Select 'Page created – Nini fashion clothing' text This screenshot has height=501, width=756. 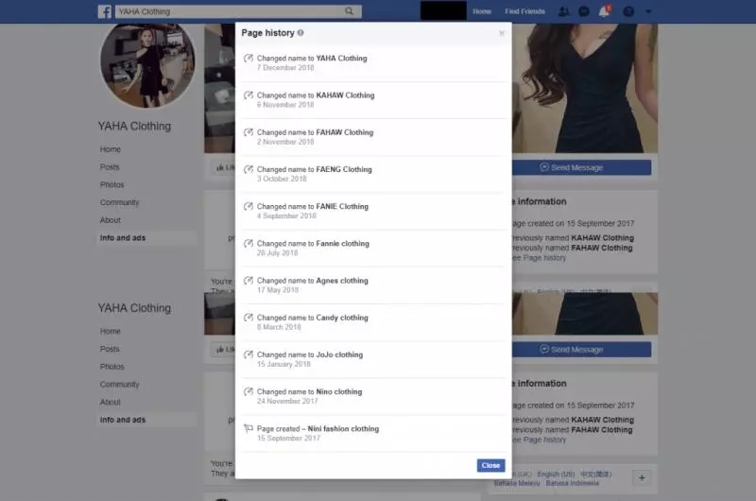(x=318, y=428)
